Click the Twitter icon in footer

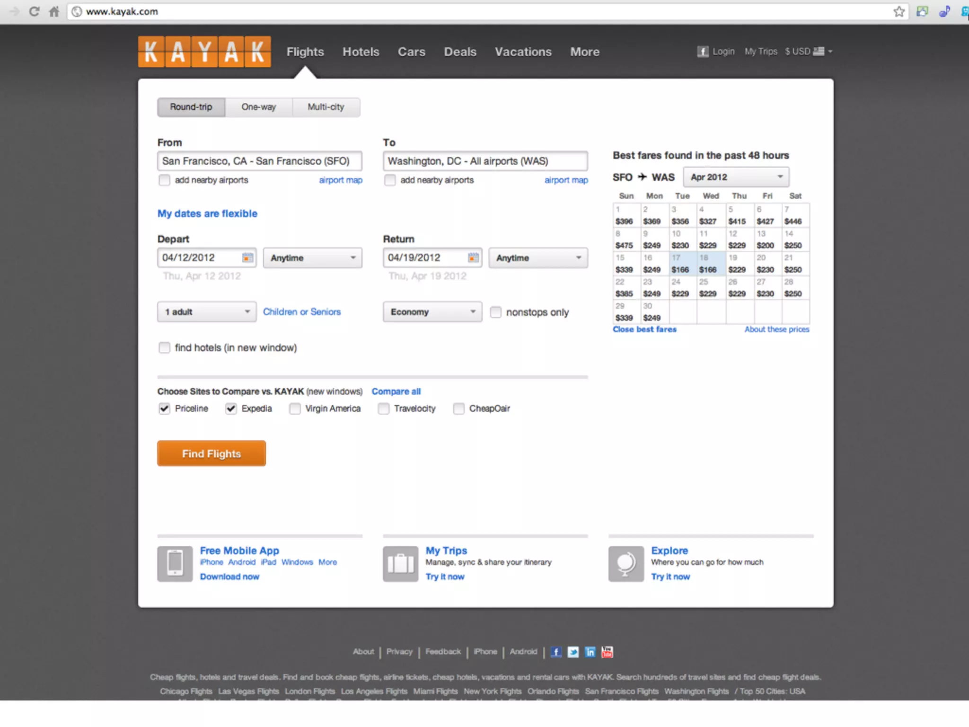coord(573,652)
